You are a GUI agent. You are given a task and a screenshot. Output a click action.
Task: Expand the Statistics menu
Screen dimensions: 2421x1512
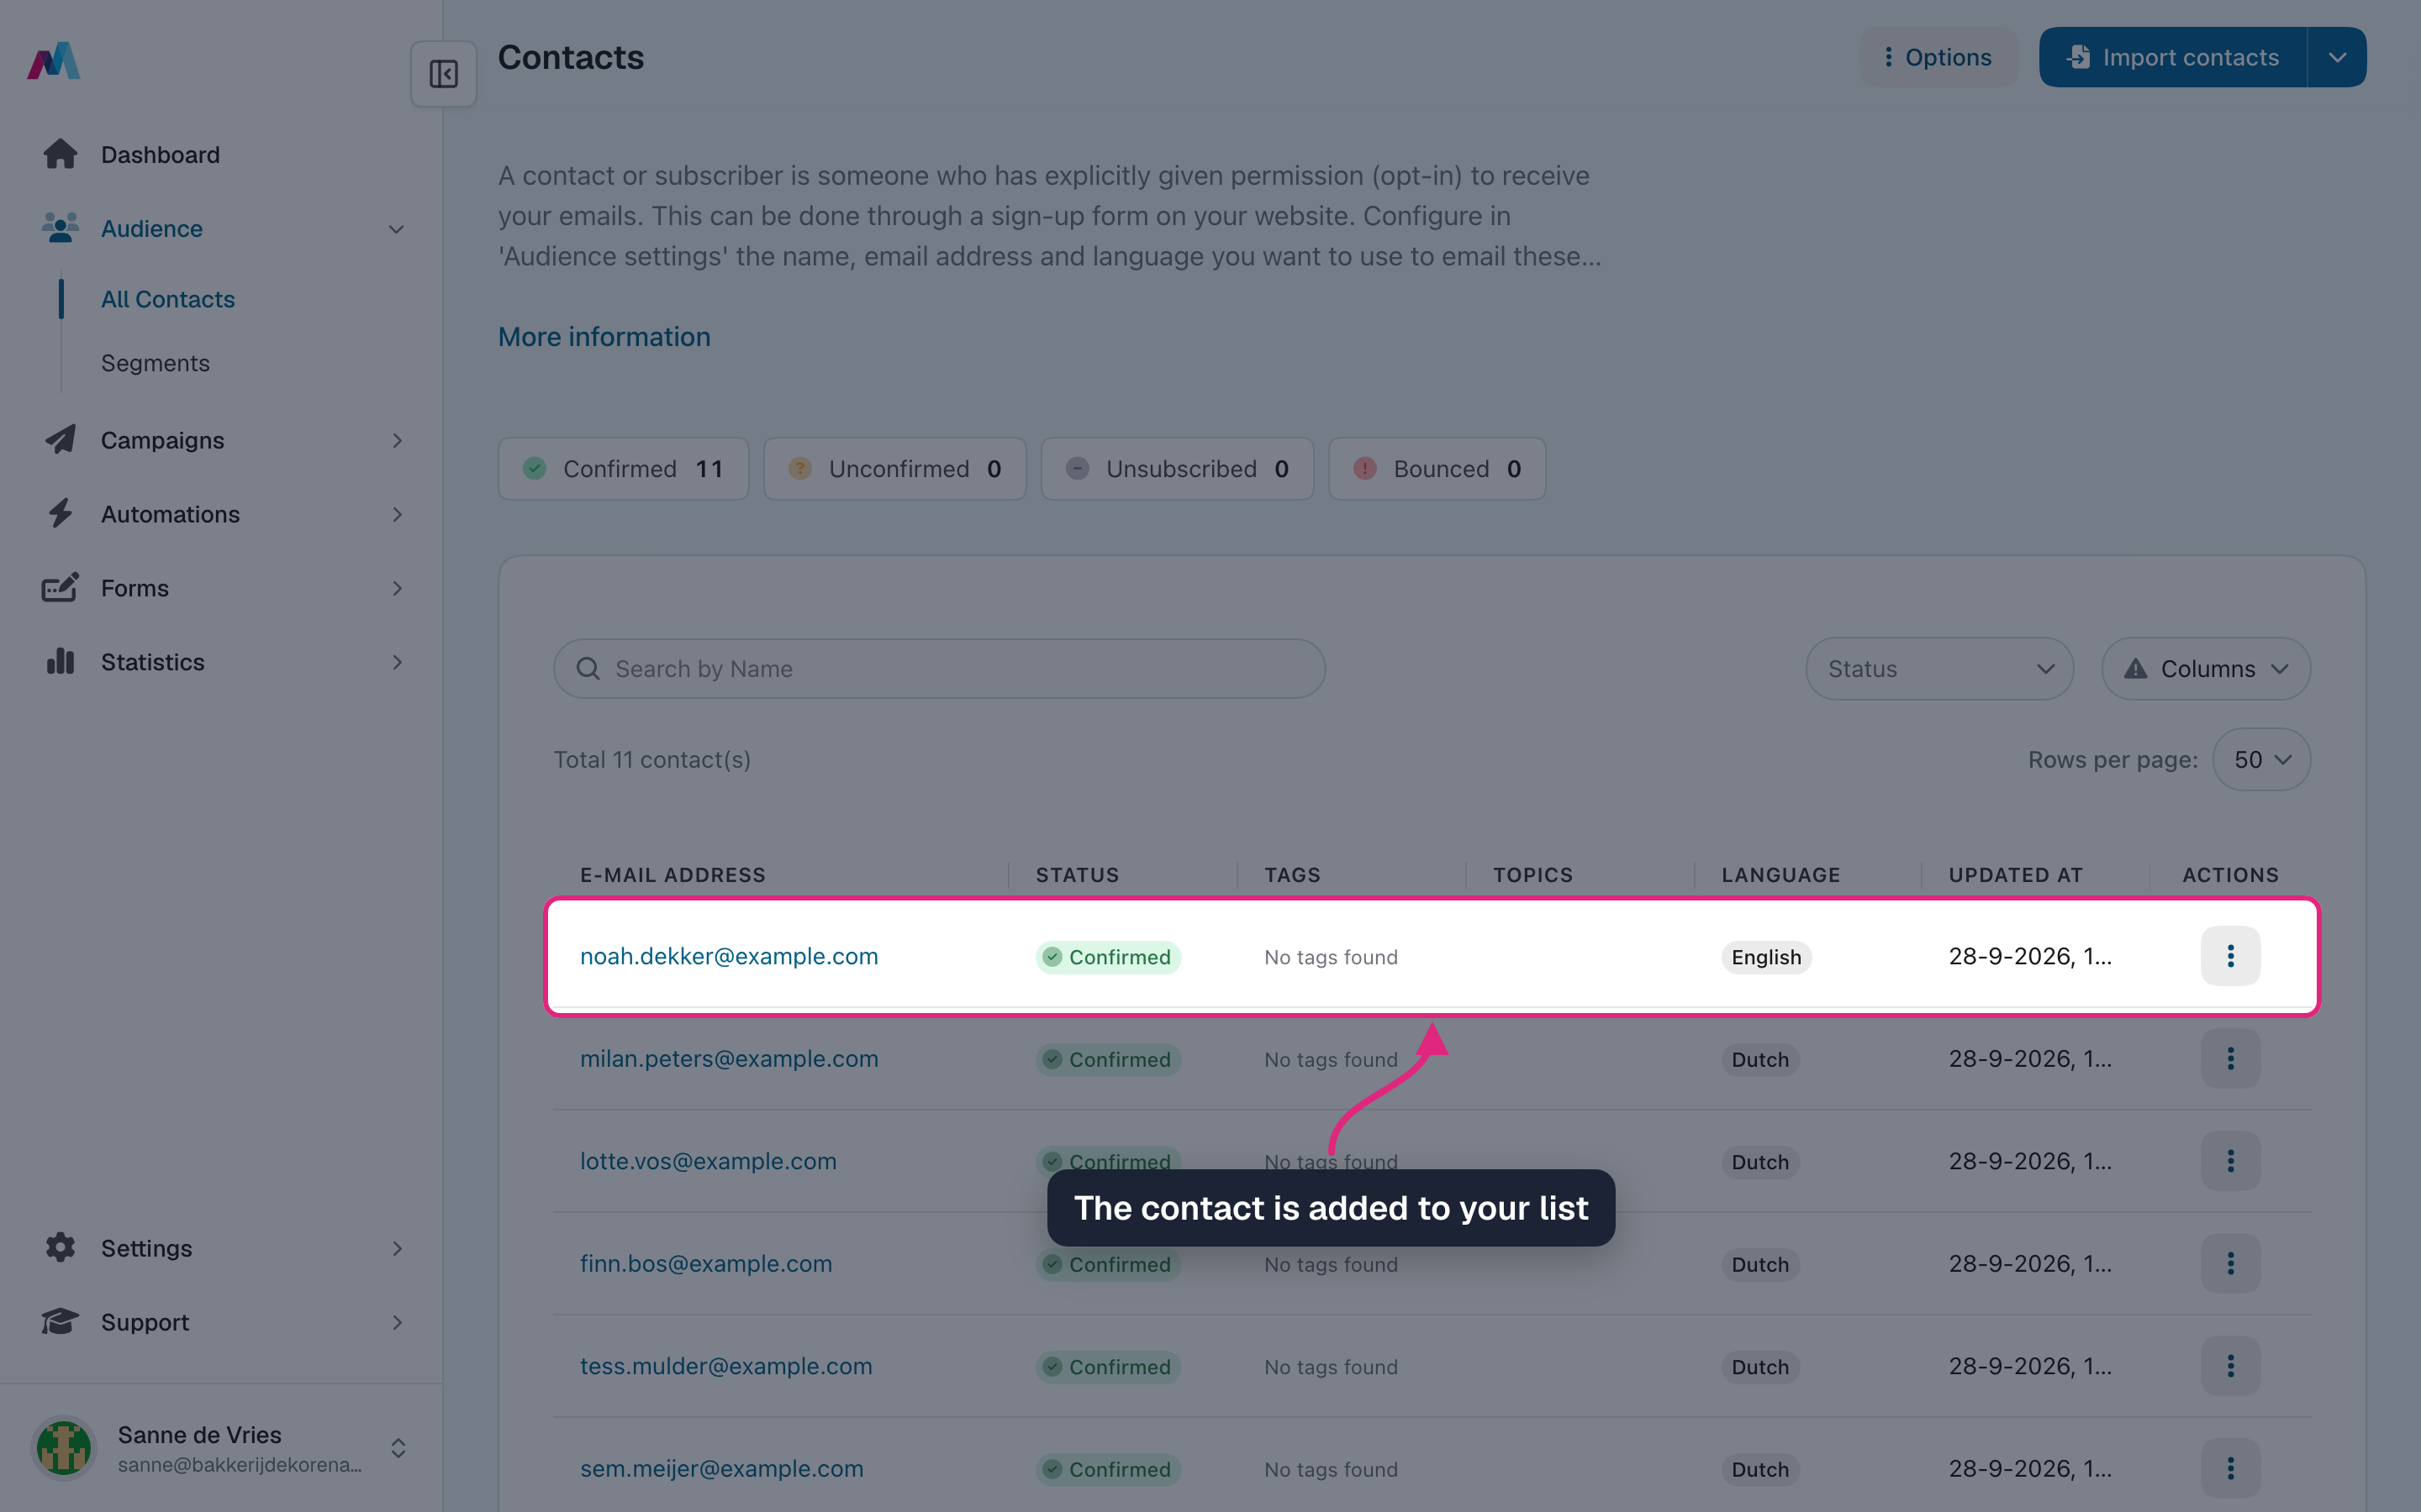coord(221,662)
